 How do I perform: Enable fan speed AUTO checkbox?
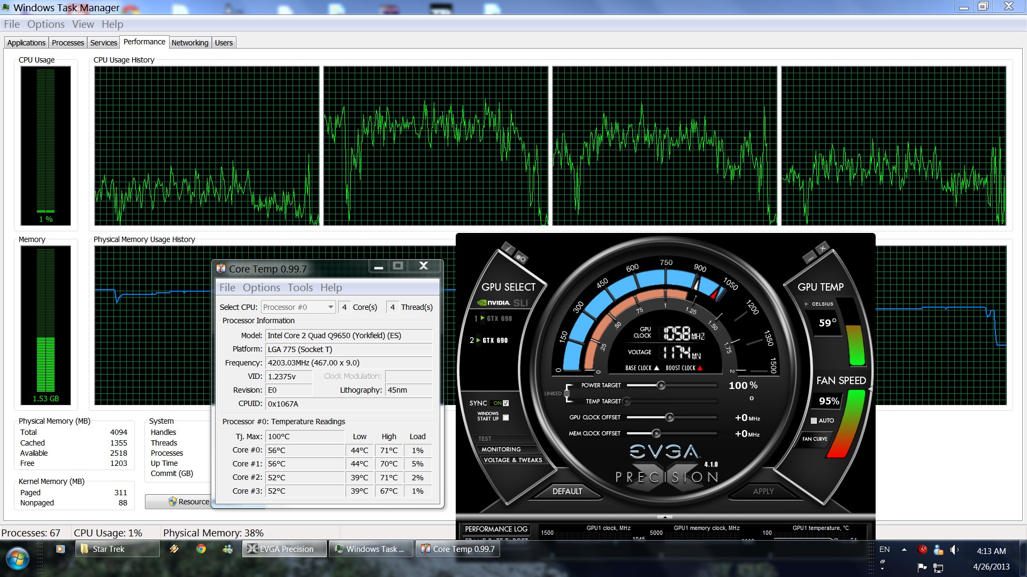point(814,420)
